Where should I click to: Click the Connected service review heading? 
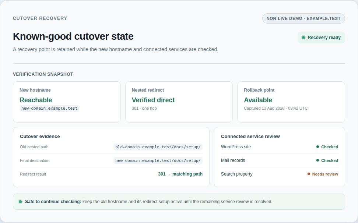(x=250, y=137)
